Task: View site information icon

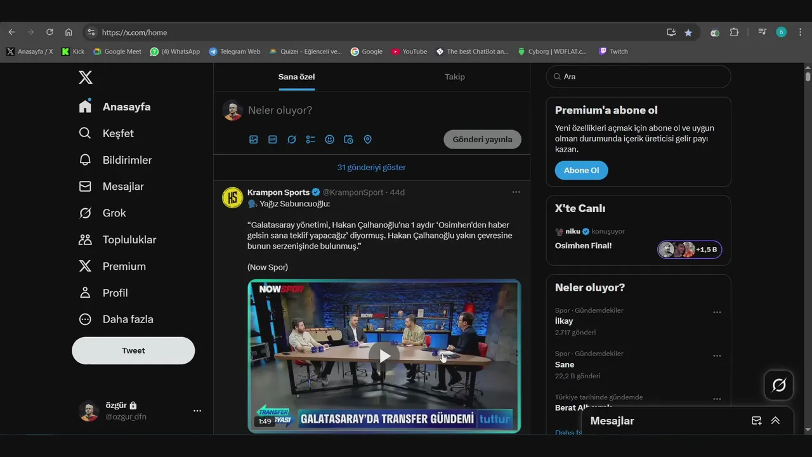Action: point(91,32)
